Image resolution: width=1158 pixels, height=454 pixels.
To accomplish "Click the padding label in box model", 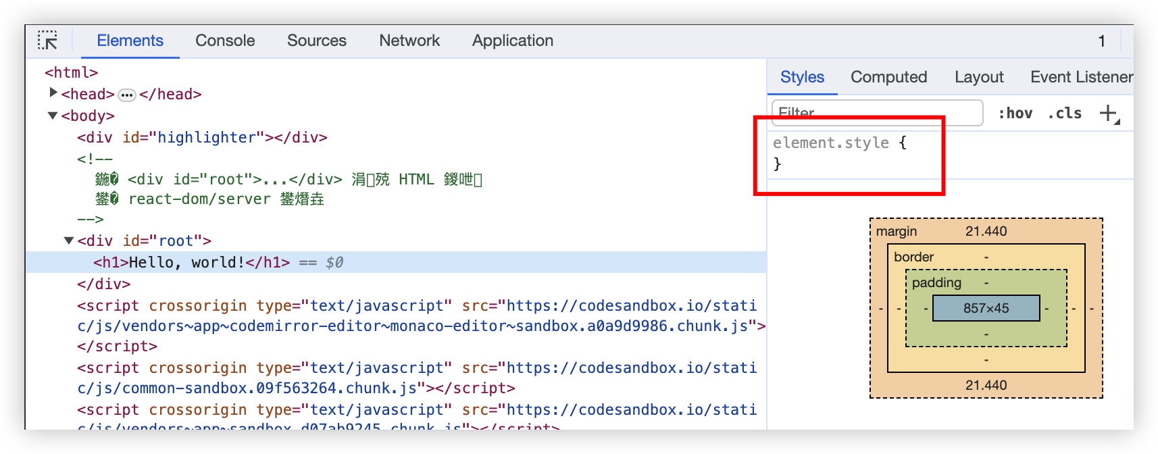I will click(936, 282).
